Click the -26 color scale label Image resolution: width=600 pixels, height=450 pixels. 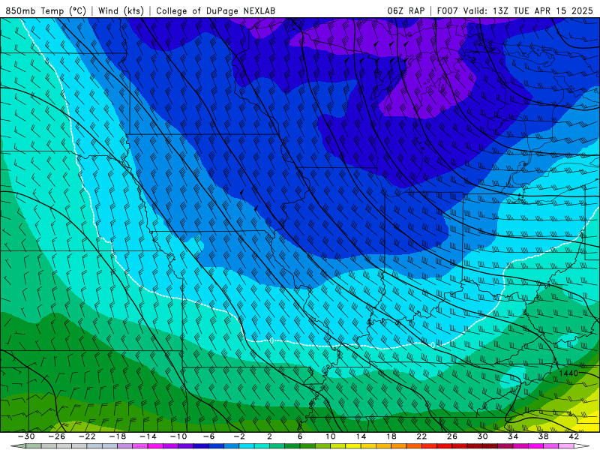click(x=57, y=436)
